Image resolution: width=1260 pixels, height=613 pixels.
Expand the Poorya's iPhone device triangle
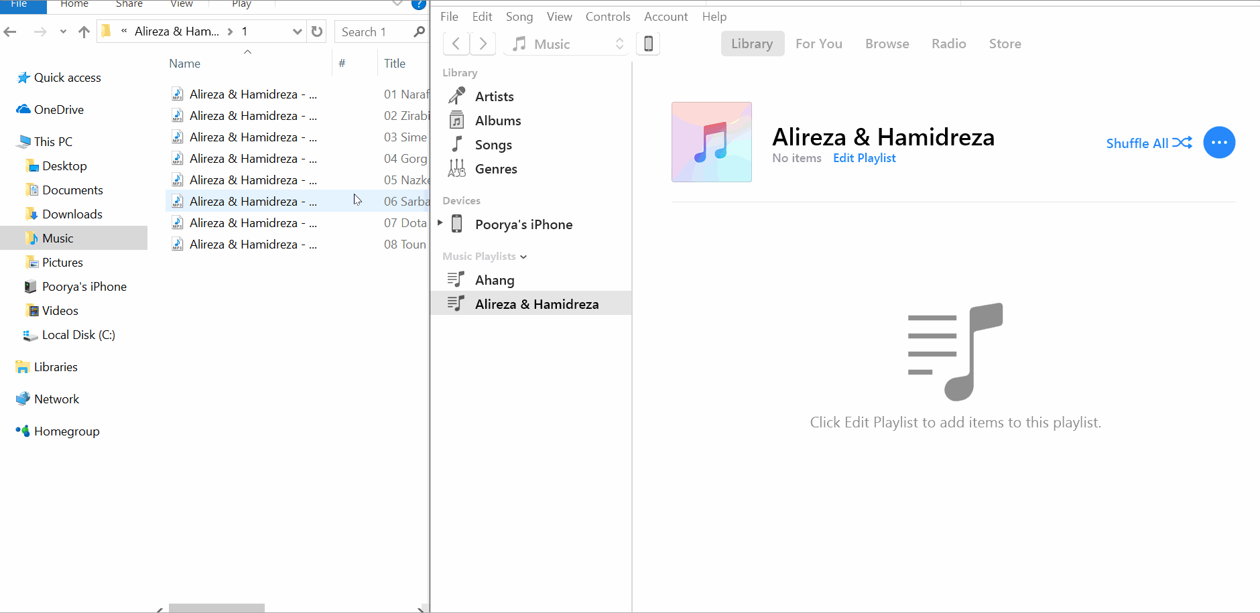click(x=440, y=222)
